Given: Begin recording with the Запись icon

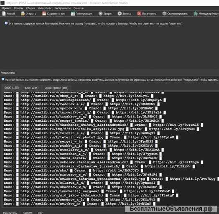Looking at the screenshot, I should coord(120,14).
